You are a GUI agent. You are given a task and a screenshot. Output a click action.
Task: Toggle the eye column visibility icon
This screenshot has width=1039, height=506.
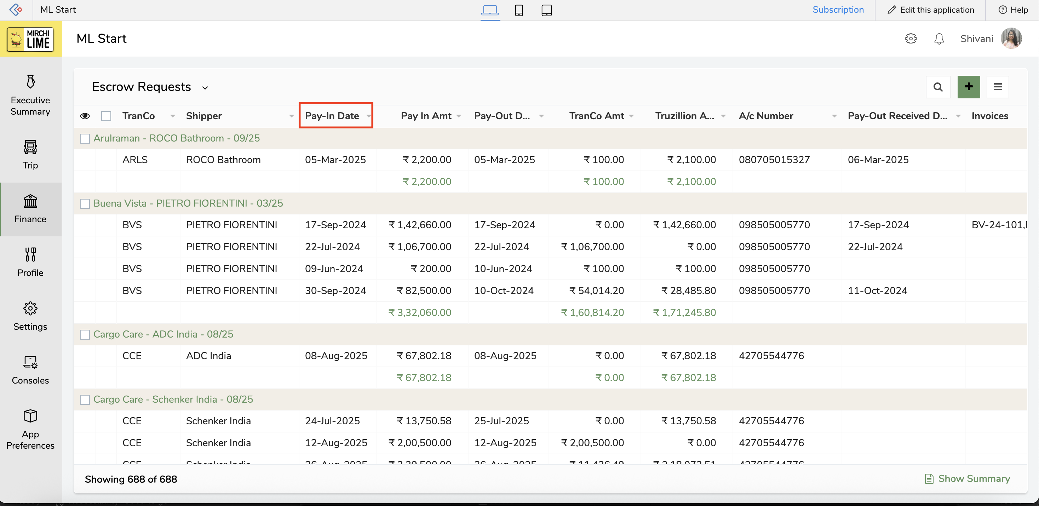(85, 116)
